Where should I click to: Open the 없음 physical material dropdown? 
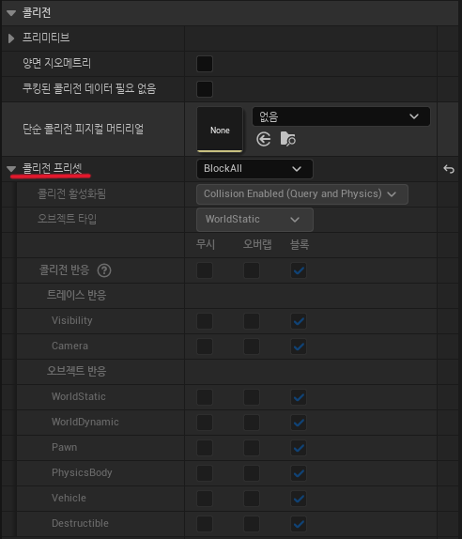point(341,116)
